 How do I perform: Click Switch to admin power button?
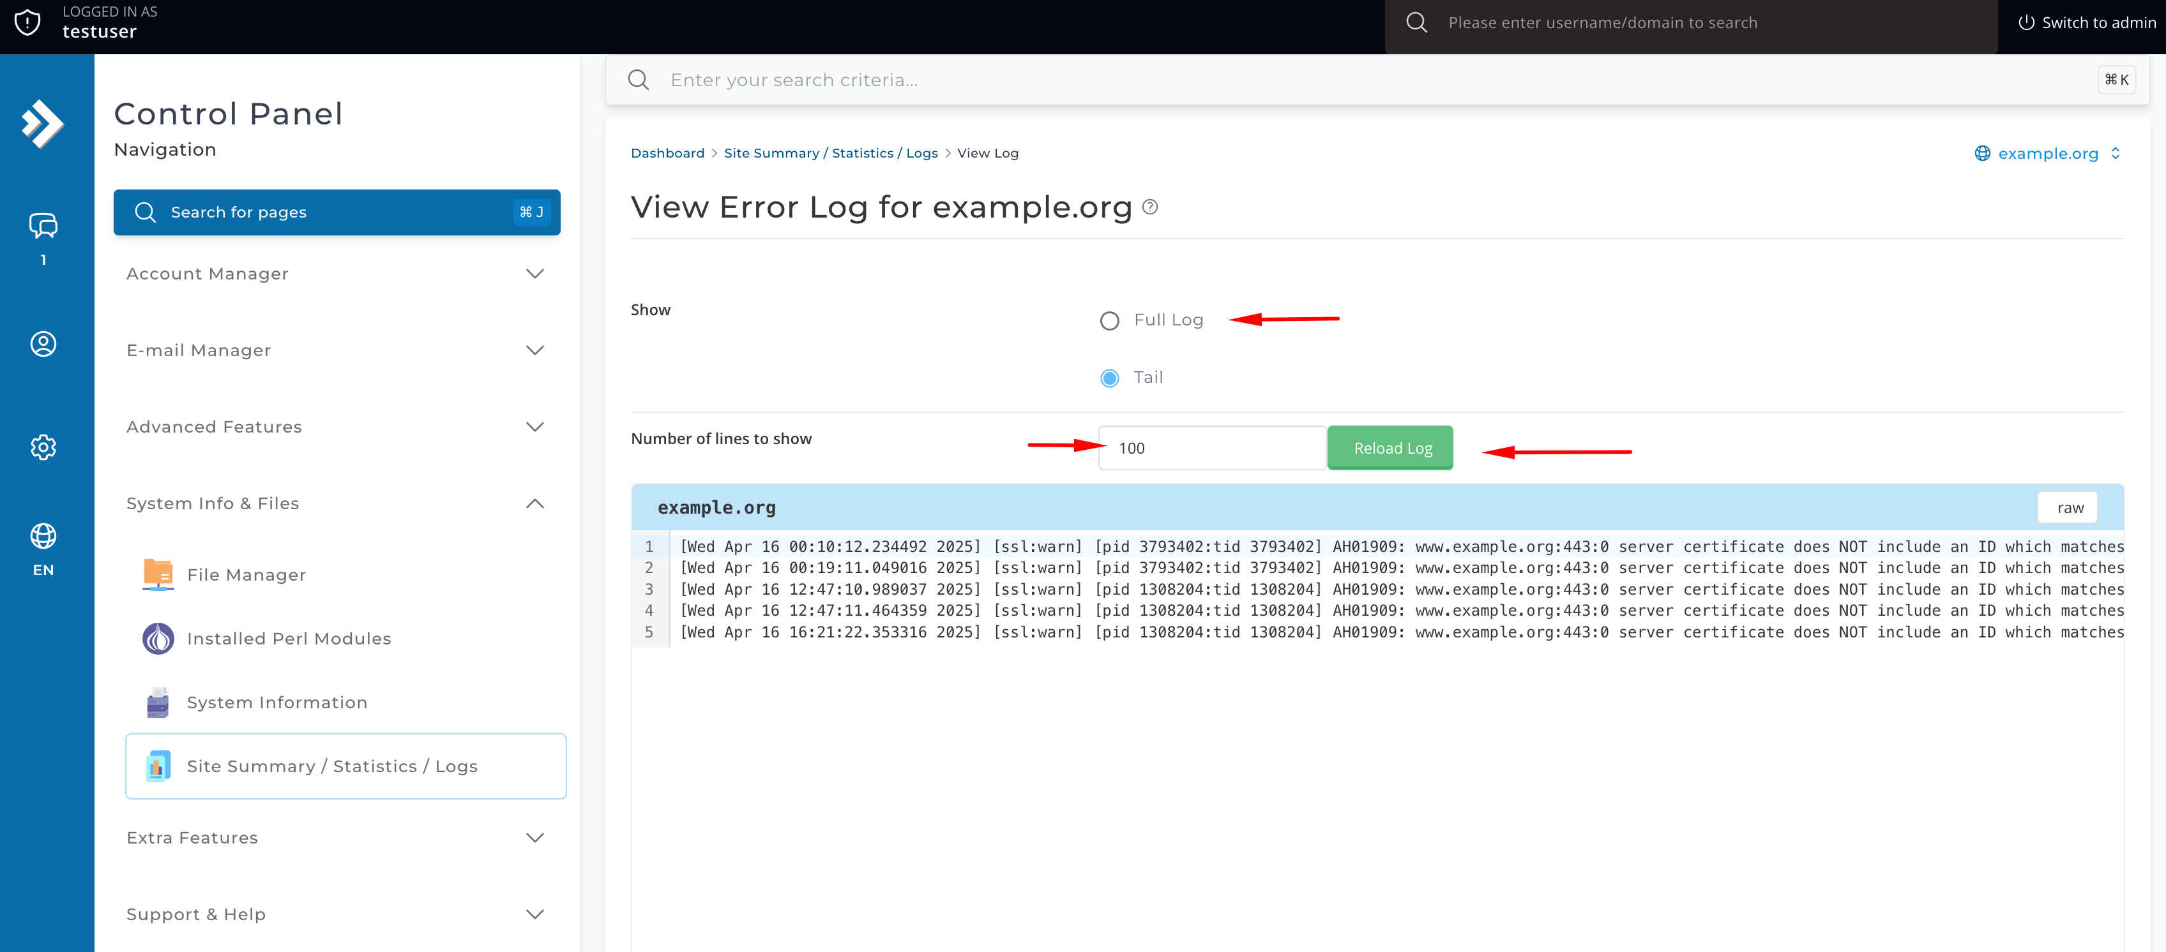[2086, 23]
